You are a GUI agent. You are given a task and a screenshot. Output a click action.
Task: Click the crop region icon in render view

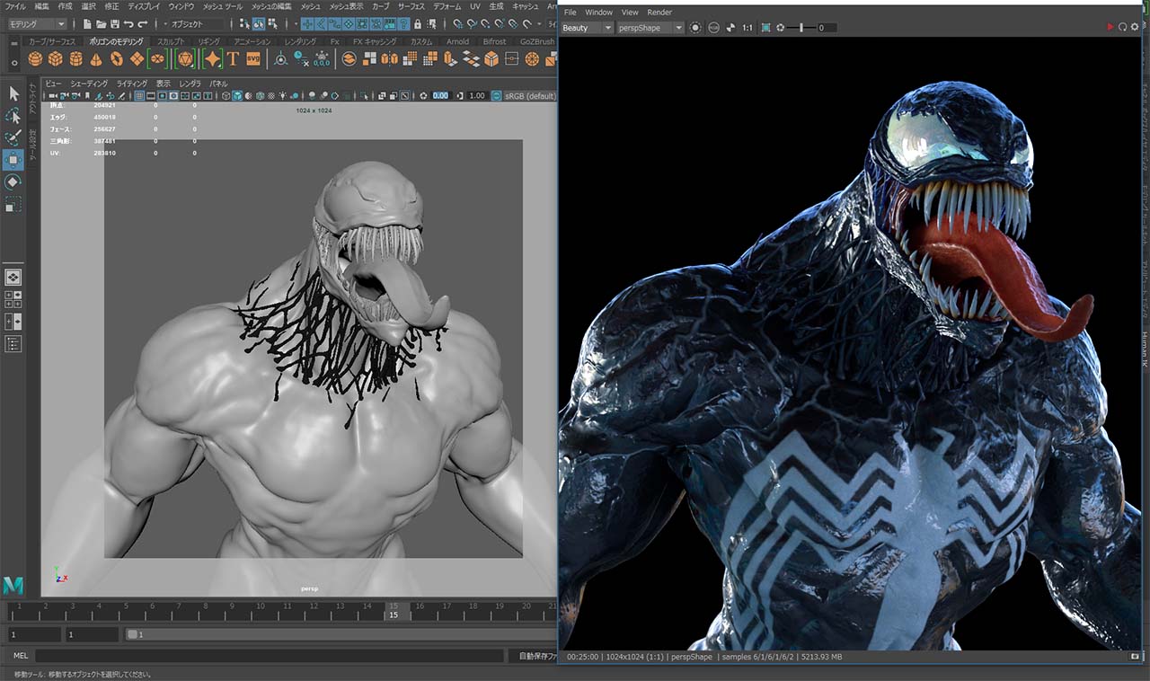pyautogui.click(x=765, y=28)
